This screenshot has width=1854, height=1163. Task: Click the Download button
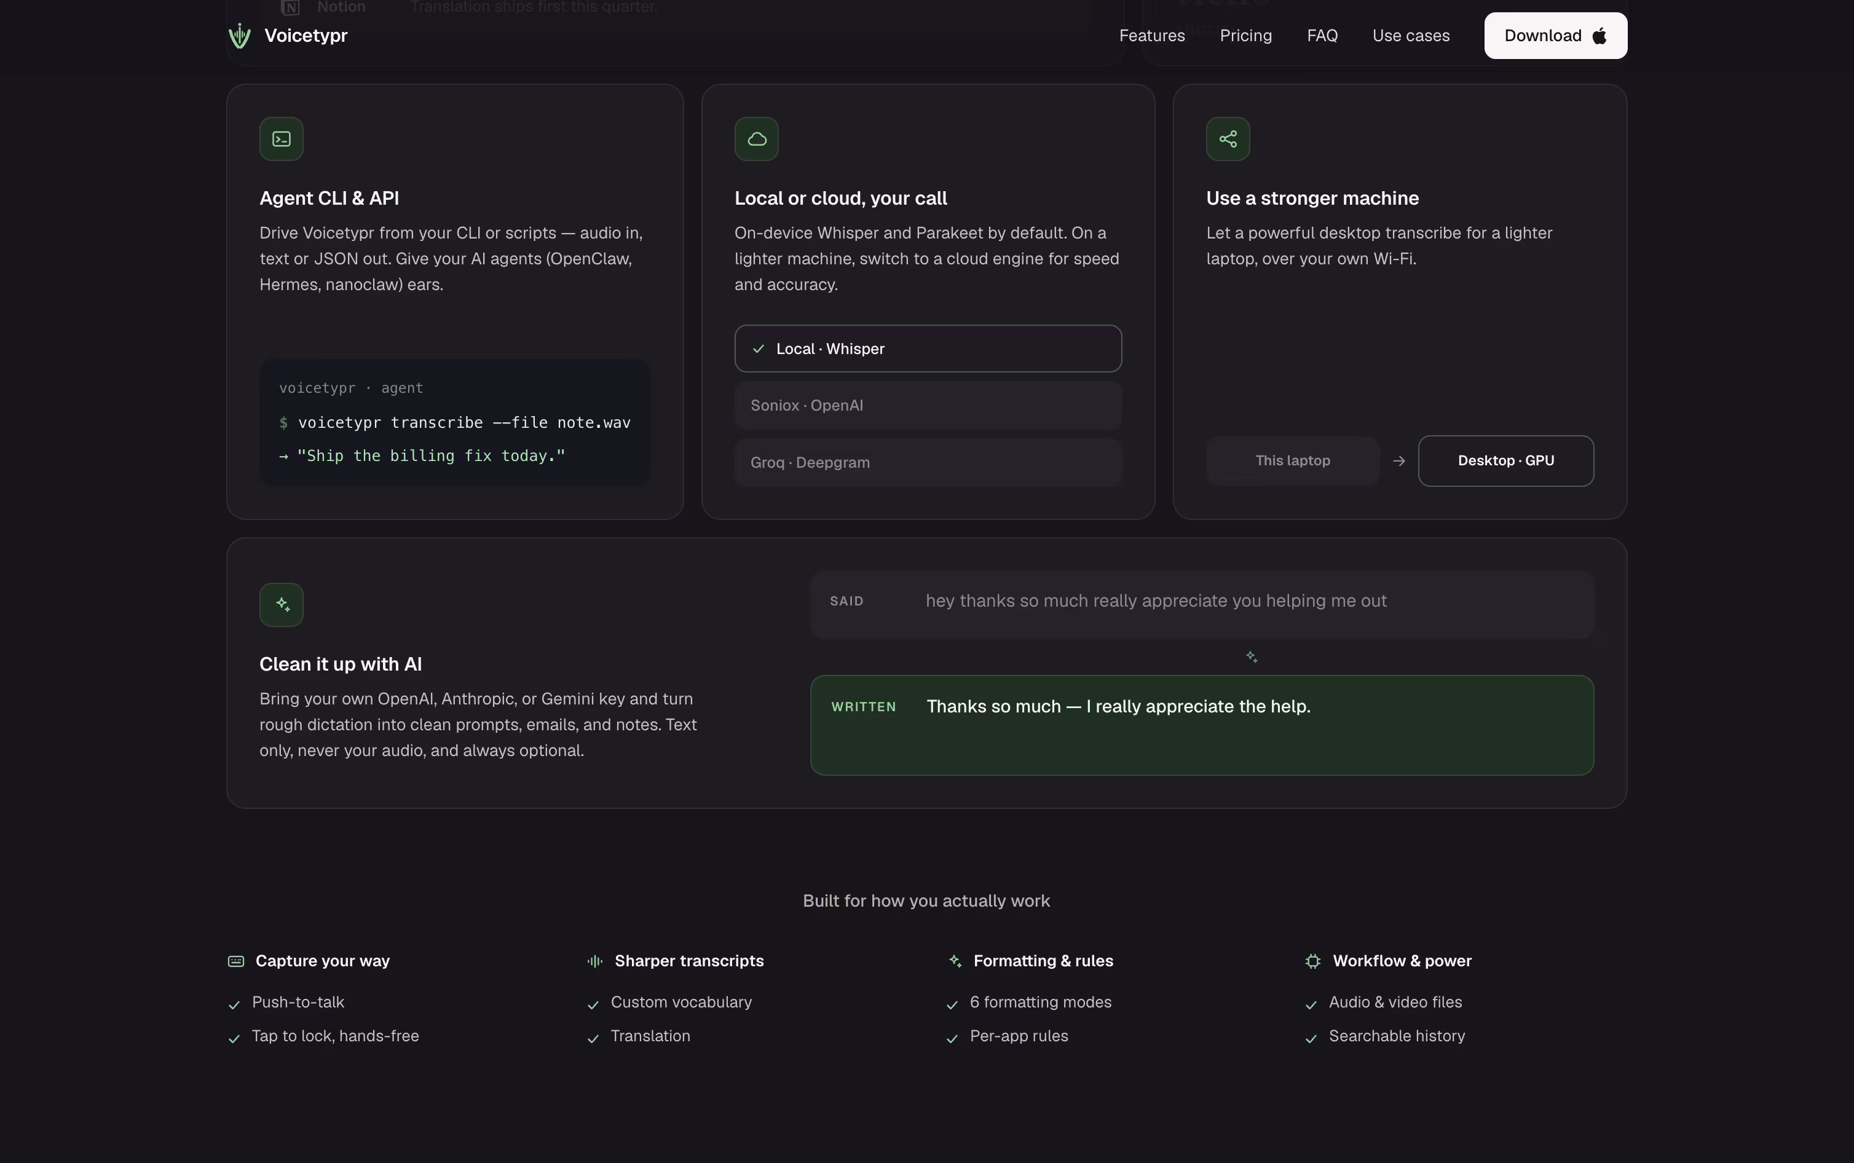coord(1556,36)
